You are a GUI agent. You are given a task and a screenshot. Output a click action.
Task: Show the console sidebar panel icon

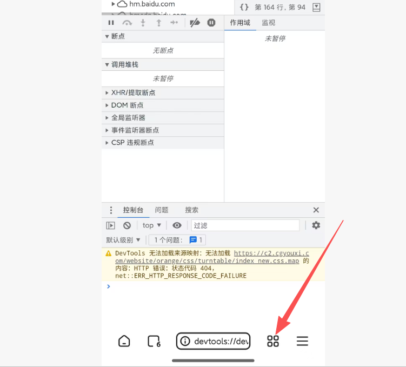[110, 225]
